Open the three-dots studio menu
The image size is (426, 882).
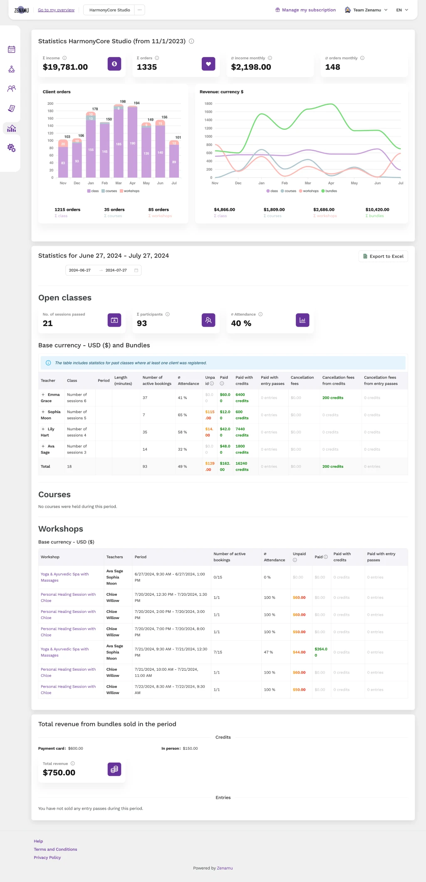point(139,10)
